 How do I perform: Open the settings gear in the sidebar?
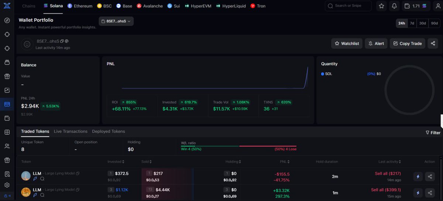pyautogui.click(x=7, y=185)
